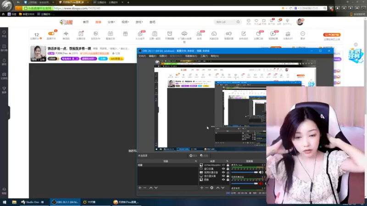Open the 首页 home nav item
The width and height of the screenshot is (367, 206).
(86, 22)
